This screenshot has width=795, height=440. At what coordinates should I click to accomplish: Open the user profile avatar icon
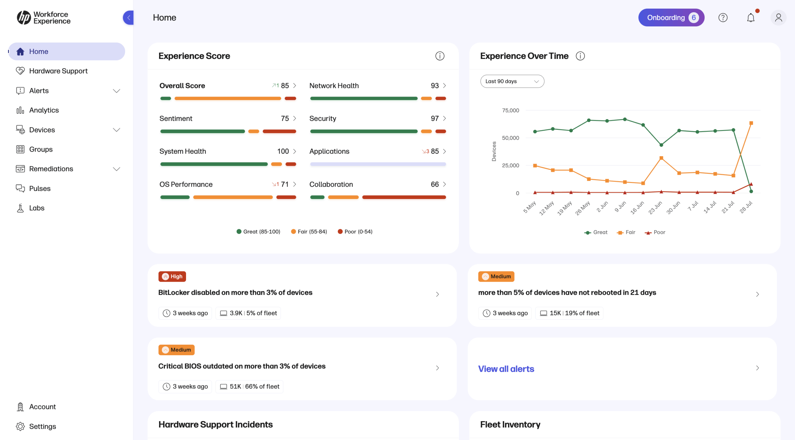pos(778,18)
